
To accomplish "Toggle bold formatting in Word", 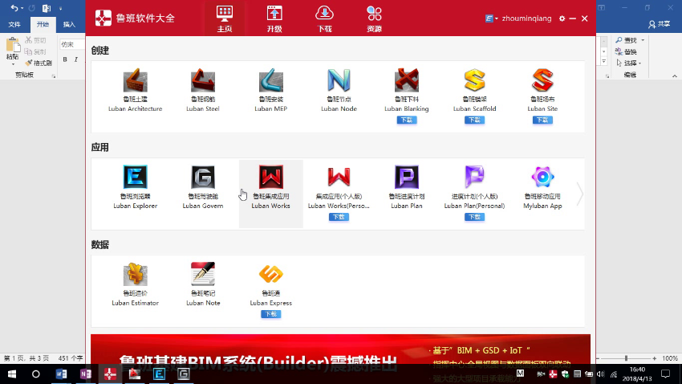I will click(65, 59).
